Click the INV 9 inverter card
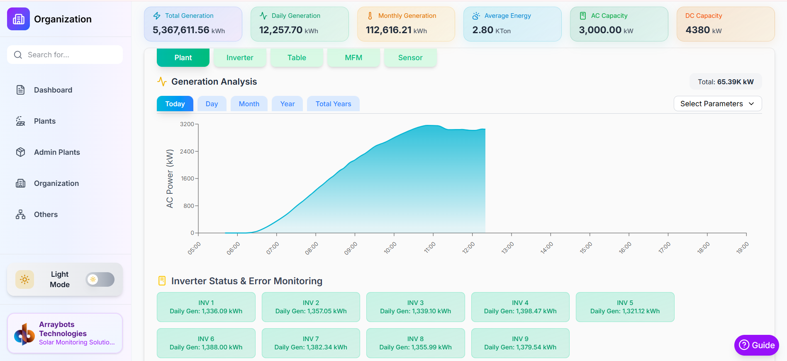Screen dimensions: 787x361 point(520,343)
